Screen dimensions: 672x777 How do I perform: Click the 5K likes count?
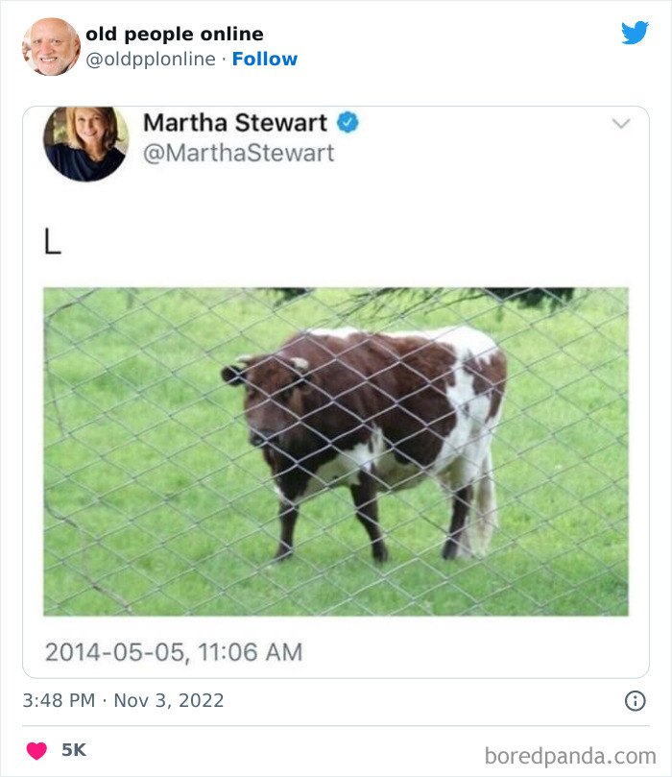(x=74, y=751)
